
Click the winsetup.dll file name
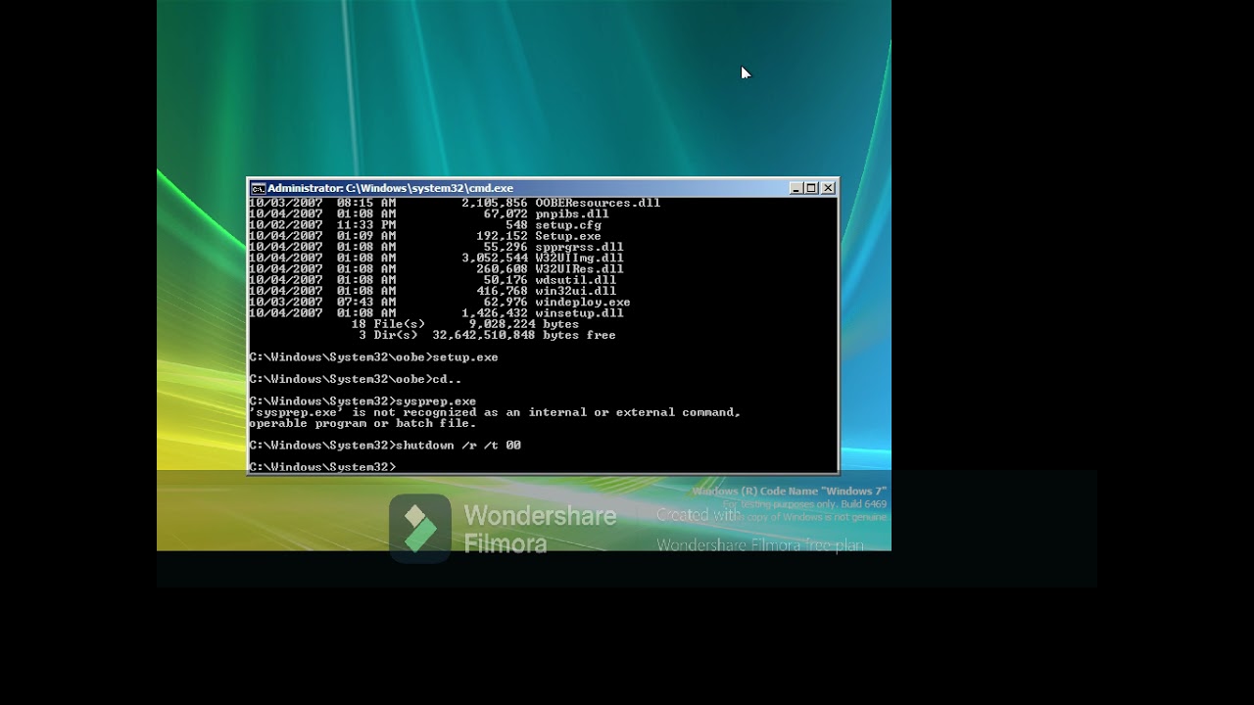(579, 313)
